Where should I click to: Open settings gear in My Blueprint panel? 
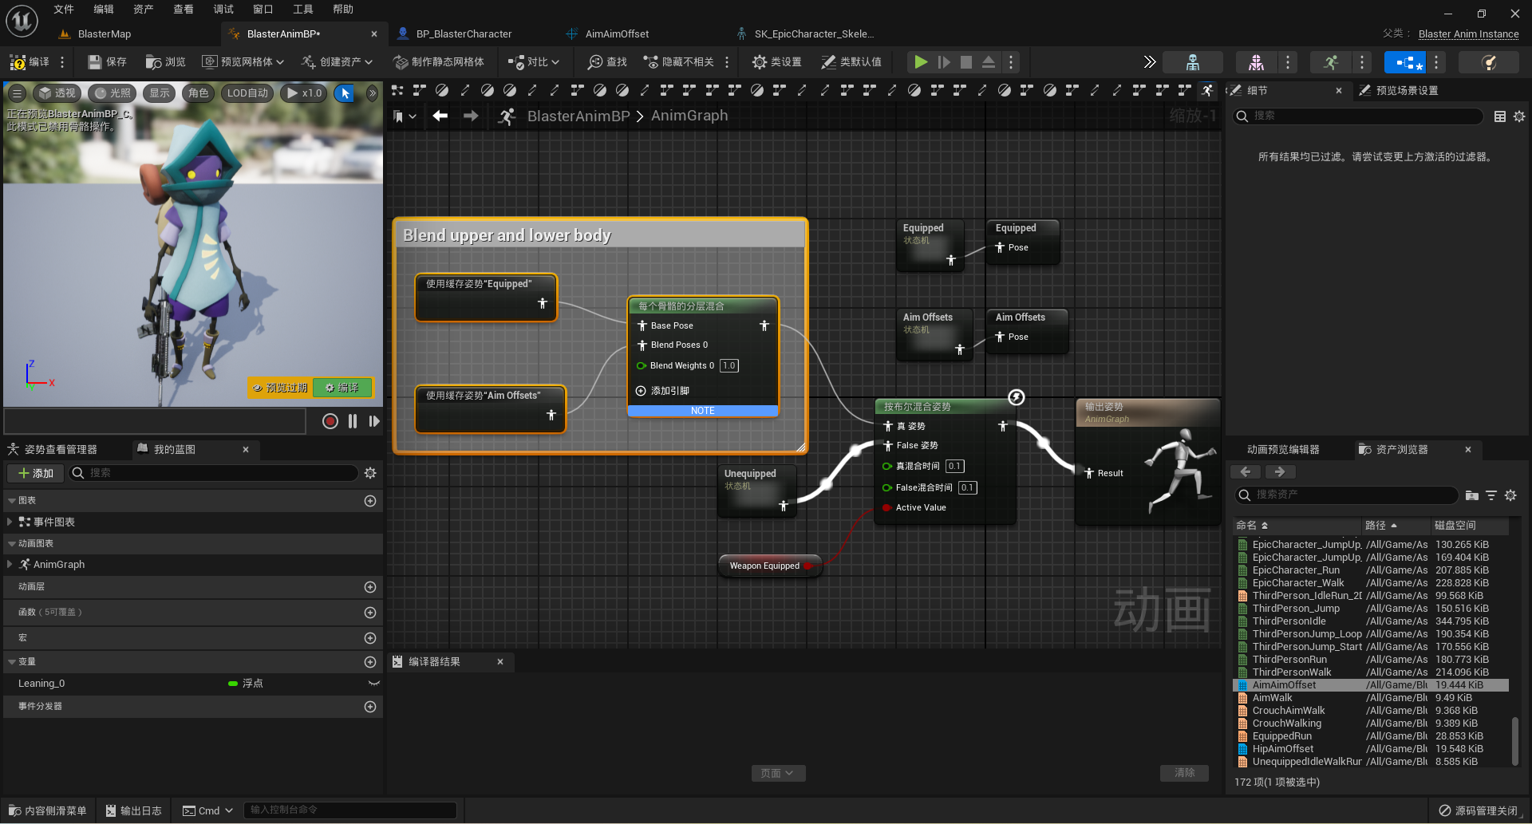370,473
